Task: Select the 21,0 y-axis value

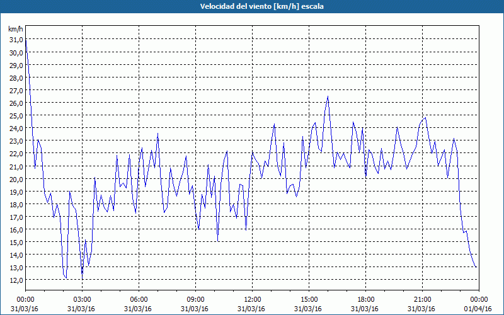Action: tap(16, 166)
